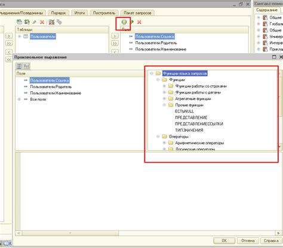Switch to Пакет запросов tab

[x=137, y=13]
